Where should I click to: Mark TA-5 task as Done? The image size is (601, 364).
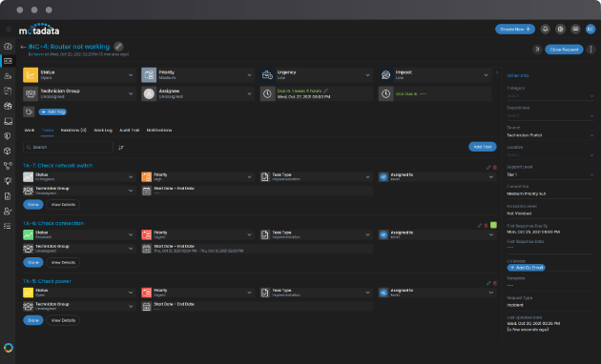(33, 320)
